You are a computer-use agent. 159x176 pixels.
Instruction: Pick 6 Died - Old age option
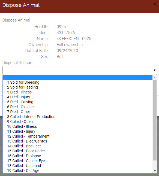coord(77,107)
